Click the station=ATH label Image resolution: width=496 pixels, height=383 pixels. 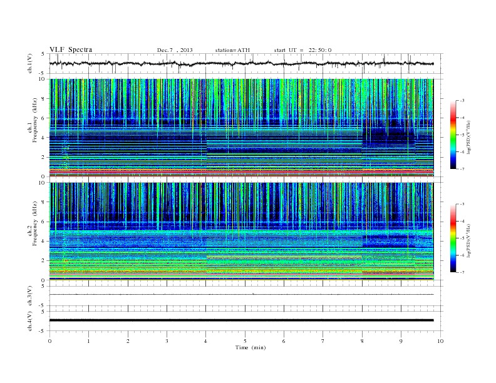pos(232,50)
